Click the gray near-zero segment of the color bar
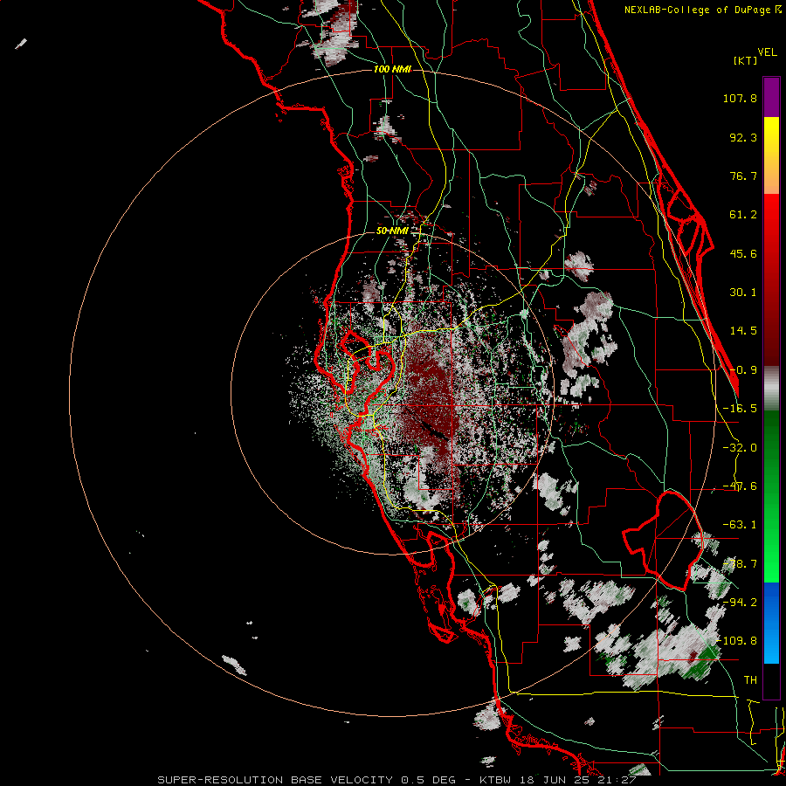This screenshot has height=786, width=786. 771,389
